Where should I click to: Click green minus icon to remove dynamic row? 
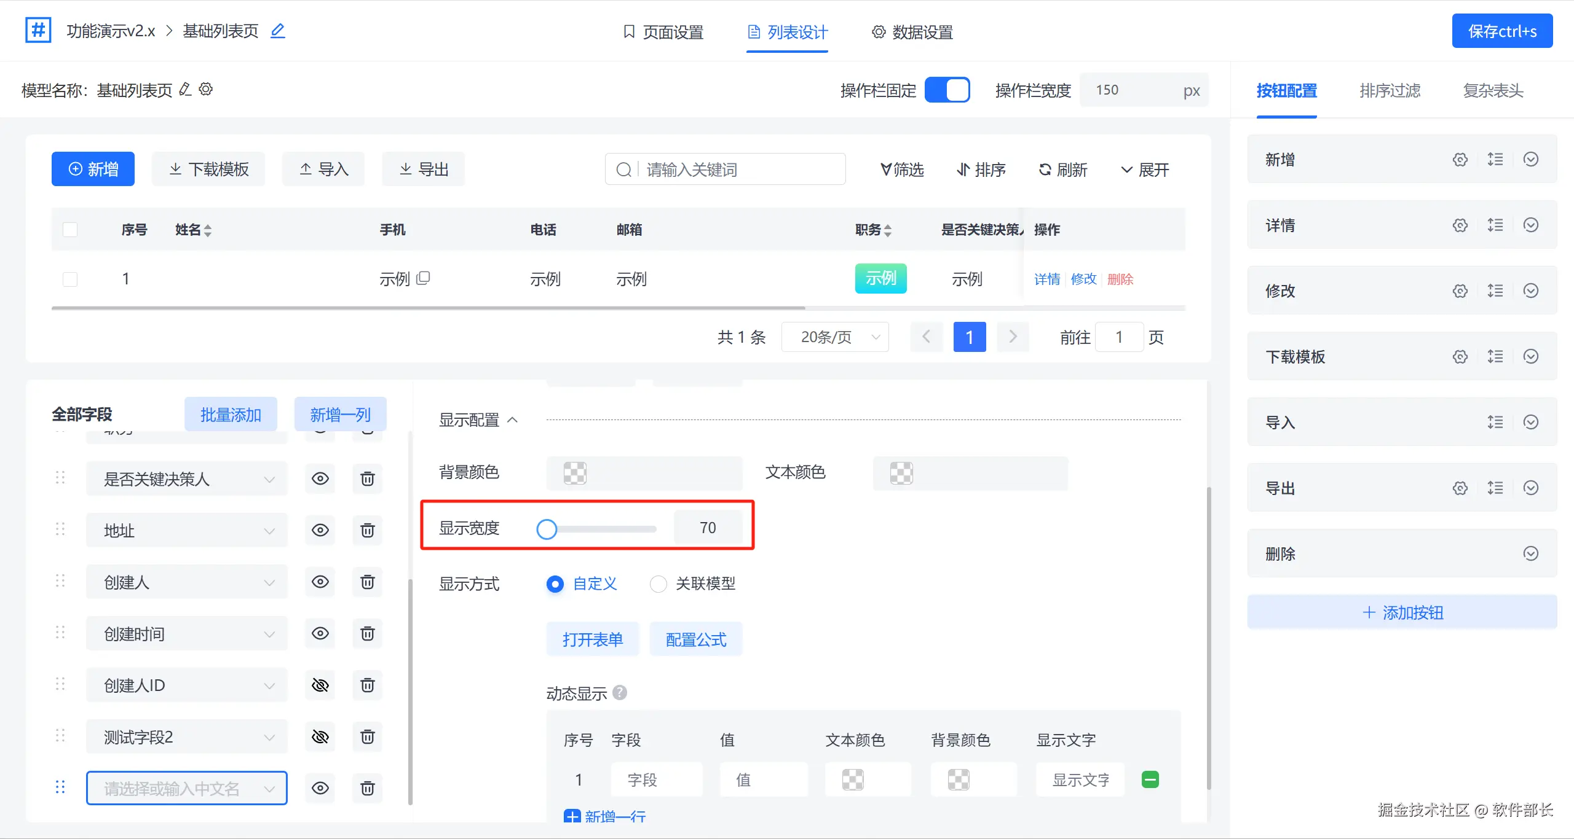tap(1150, 779)
